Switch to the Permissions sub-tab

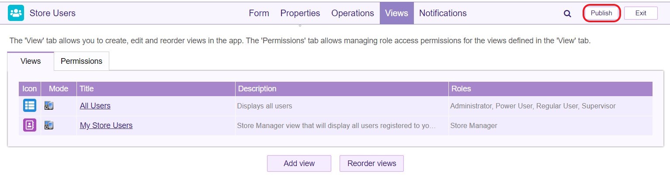tap(81, 61)
